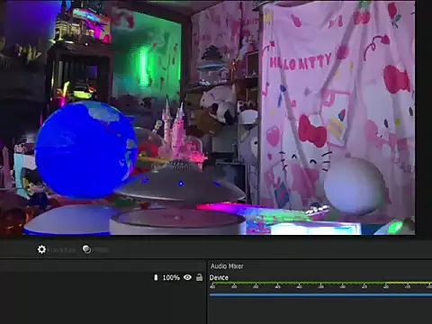Click the camera preview canvas
This screenshot has width=432, height=324.
coord(207,117)
